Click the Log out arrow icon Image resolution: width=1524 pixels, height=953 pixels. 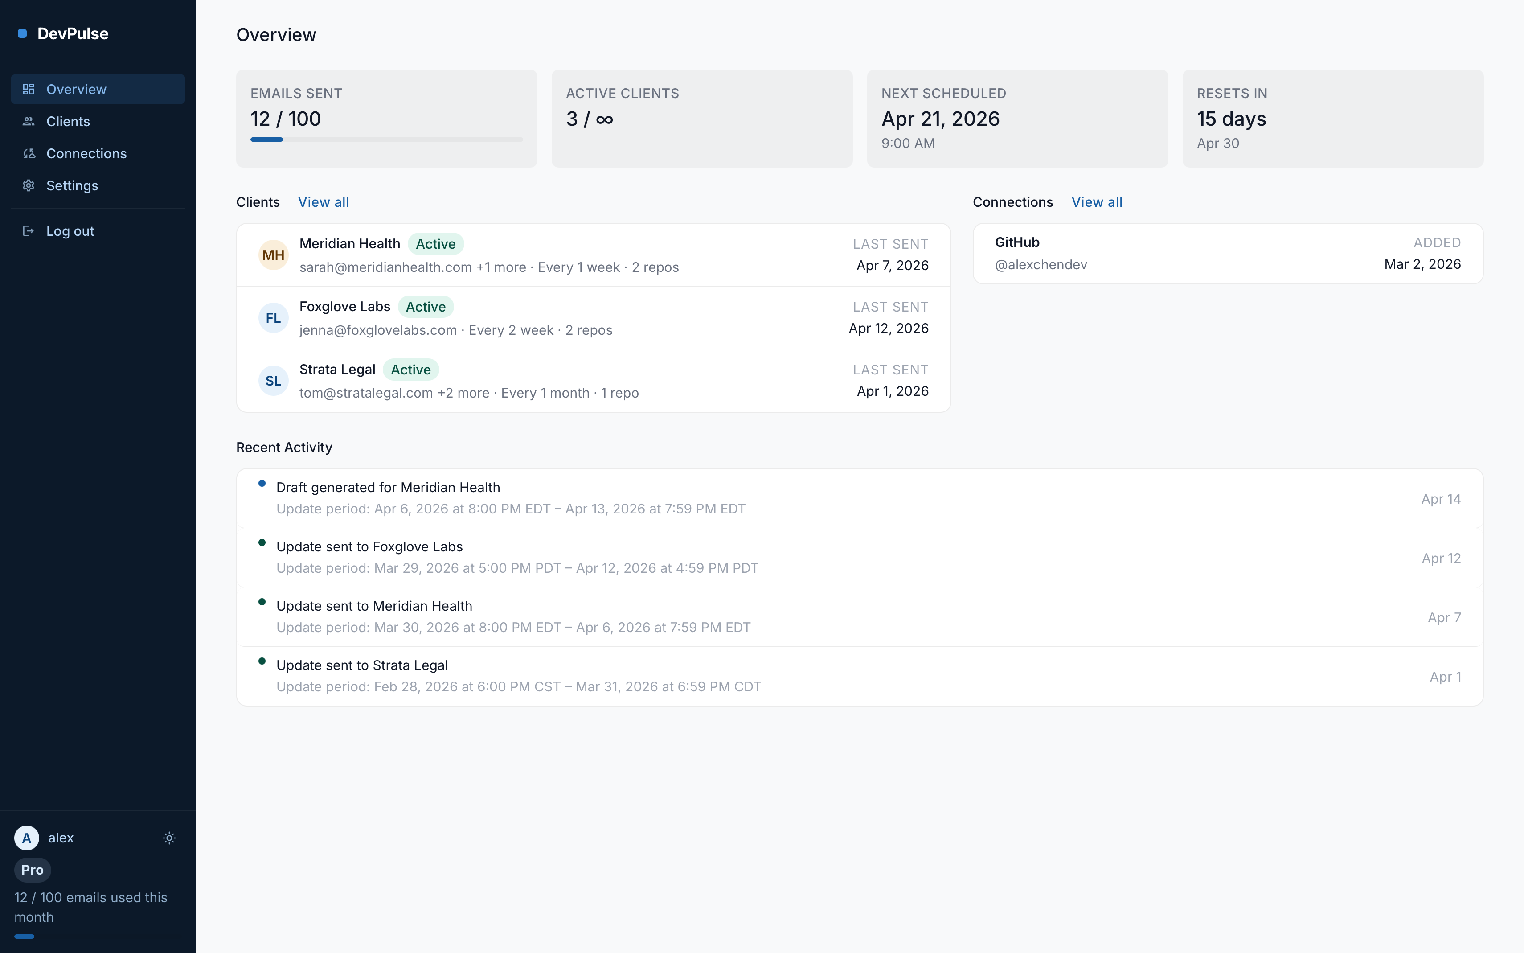pos(29,231)
